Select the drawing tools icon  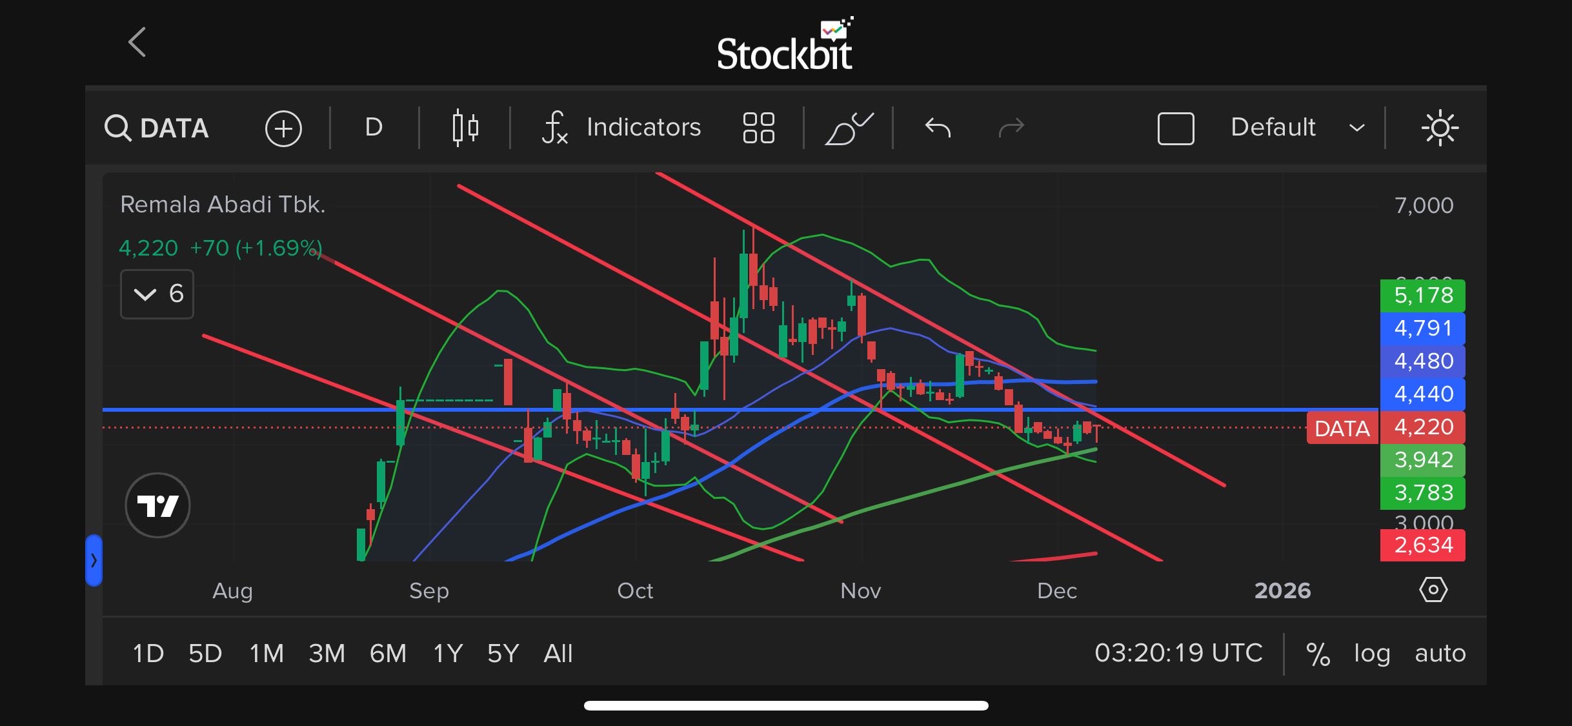pyautogui.click(x=849, y=128)
